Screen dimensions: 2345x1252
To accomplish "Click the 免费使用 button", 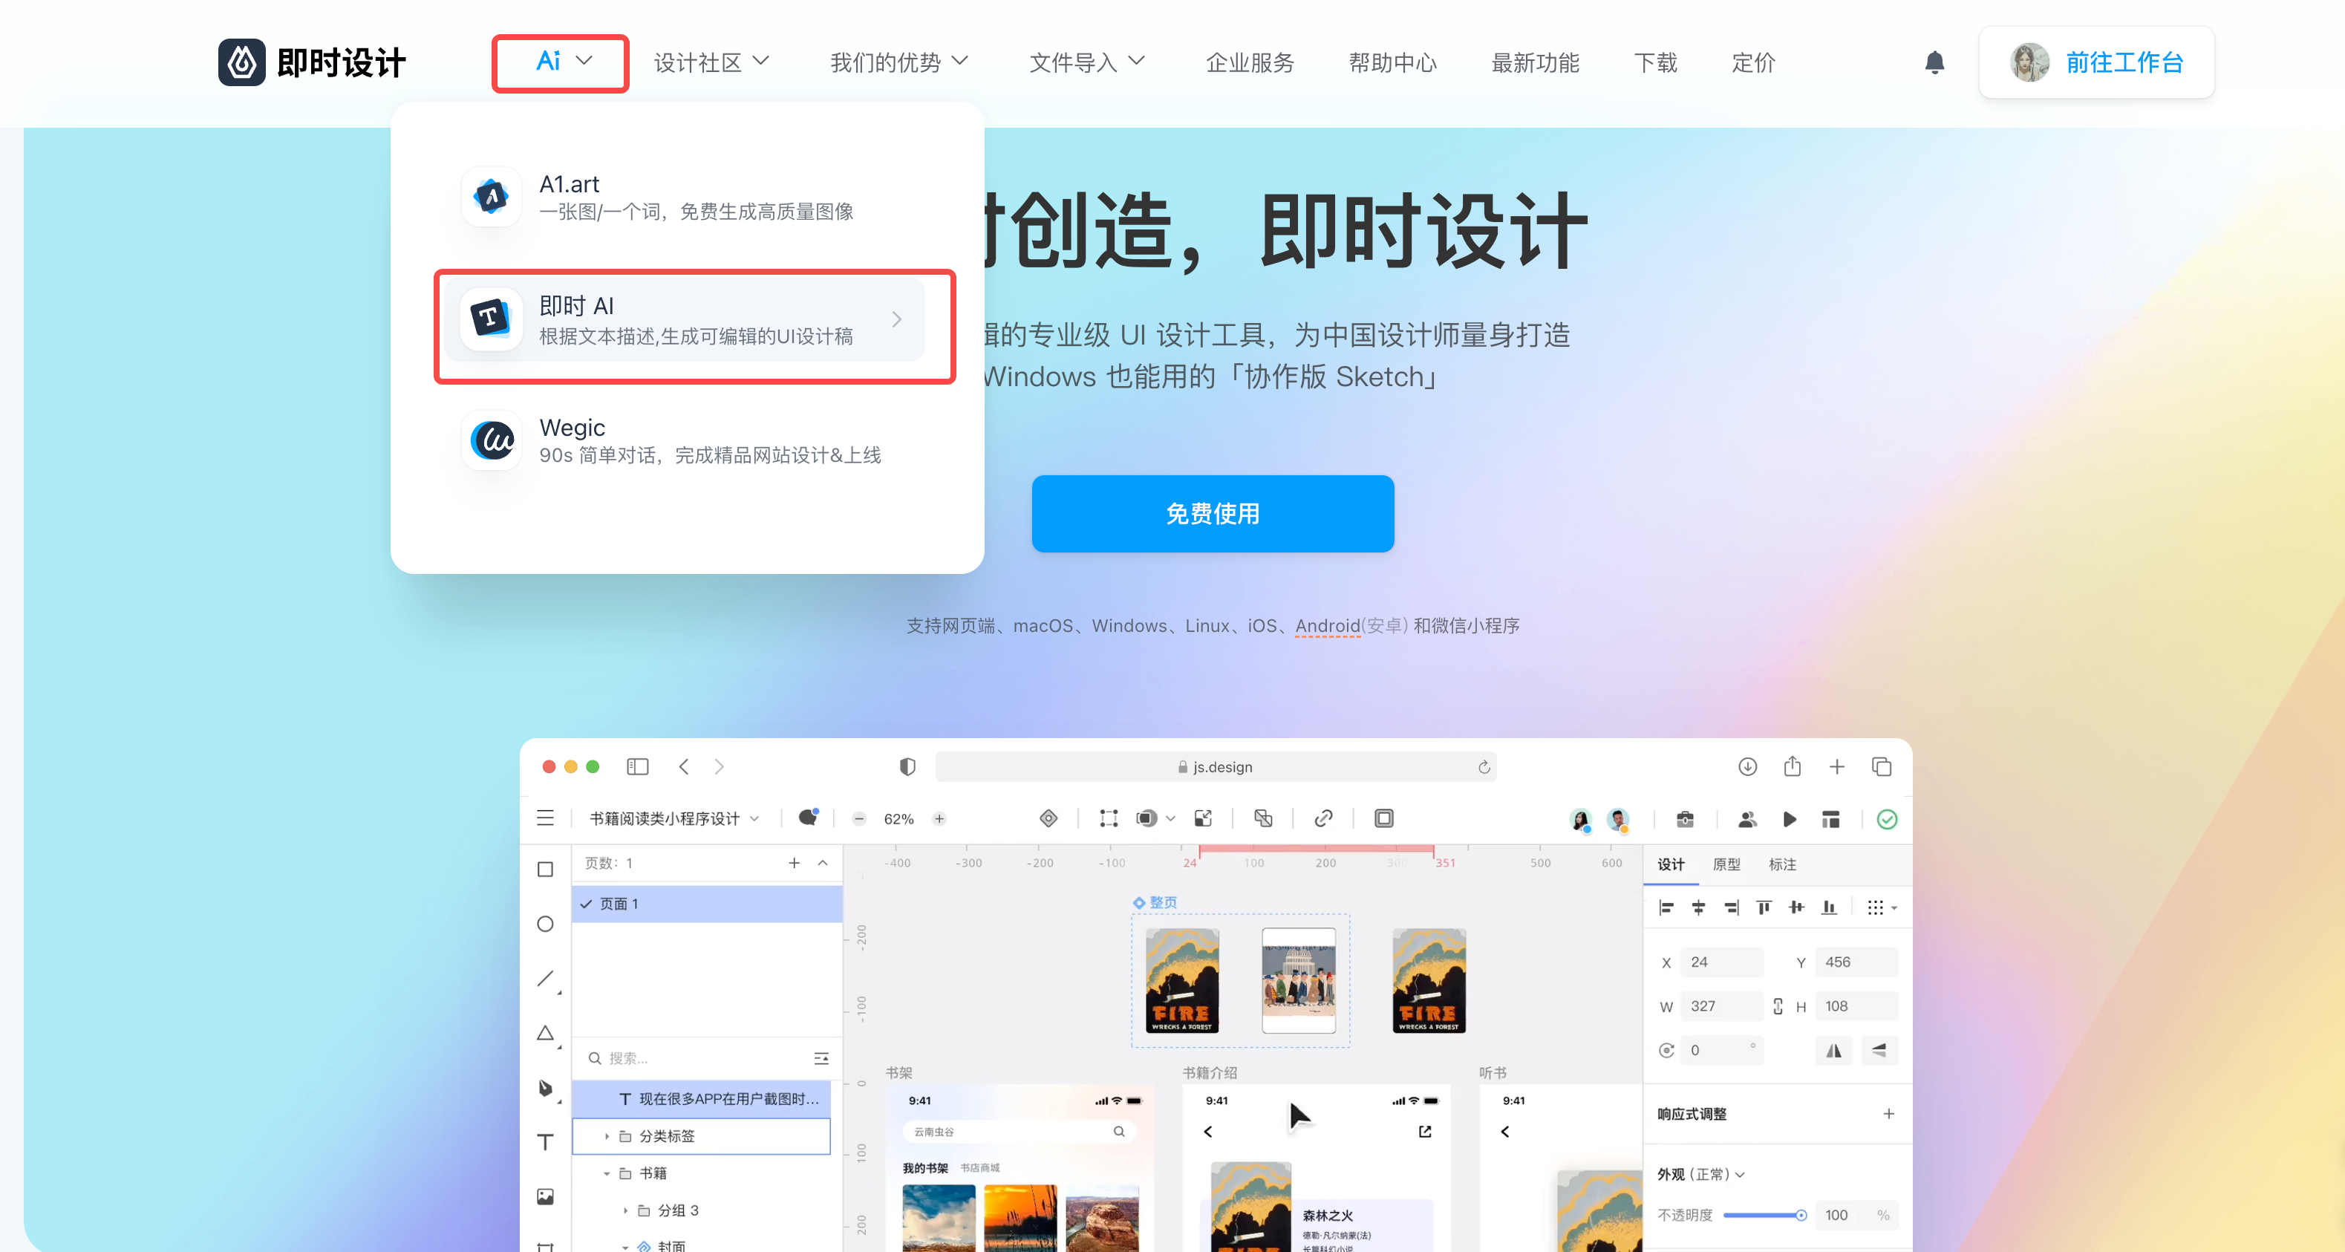I will [x=1213, y=514].
